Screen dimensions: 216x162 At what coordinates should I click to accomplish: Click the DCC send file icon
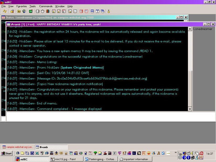(54, 11)
